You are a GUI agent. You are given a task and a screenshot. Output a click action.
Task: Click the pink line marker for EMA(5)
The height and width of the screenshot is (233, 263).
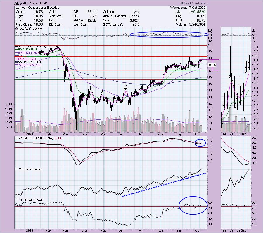(x=17, y=59)
